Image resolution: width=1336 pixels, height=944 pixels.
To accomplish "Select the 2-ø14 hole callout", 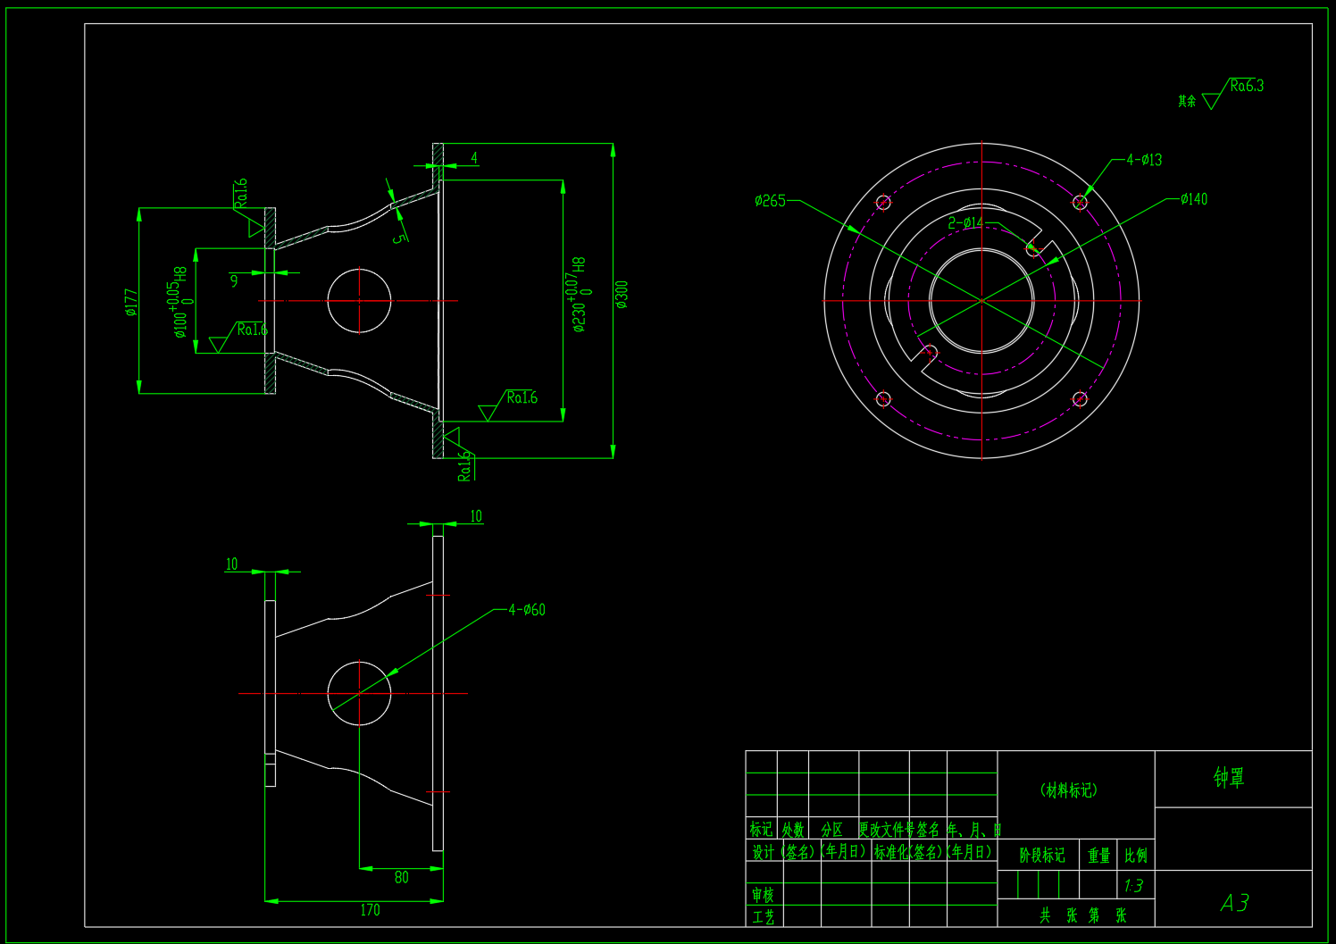I will click(965, 222).
